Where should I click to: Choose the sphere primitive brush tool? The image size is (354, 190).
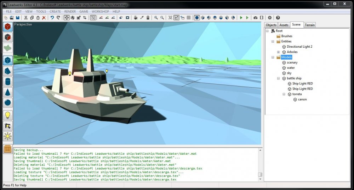pos(8,103)
